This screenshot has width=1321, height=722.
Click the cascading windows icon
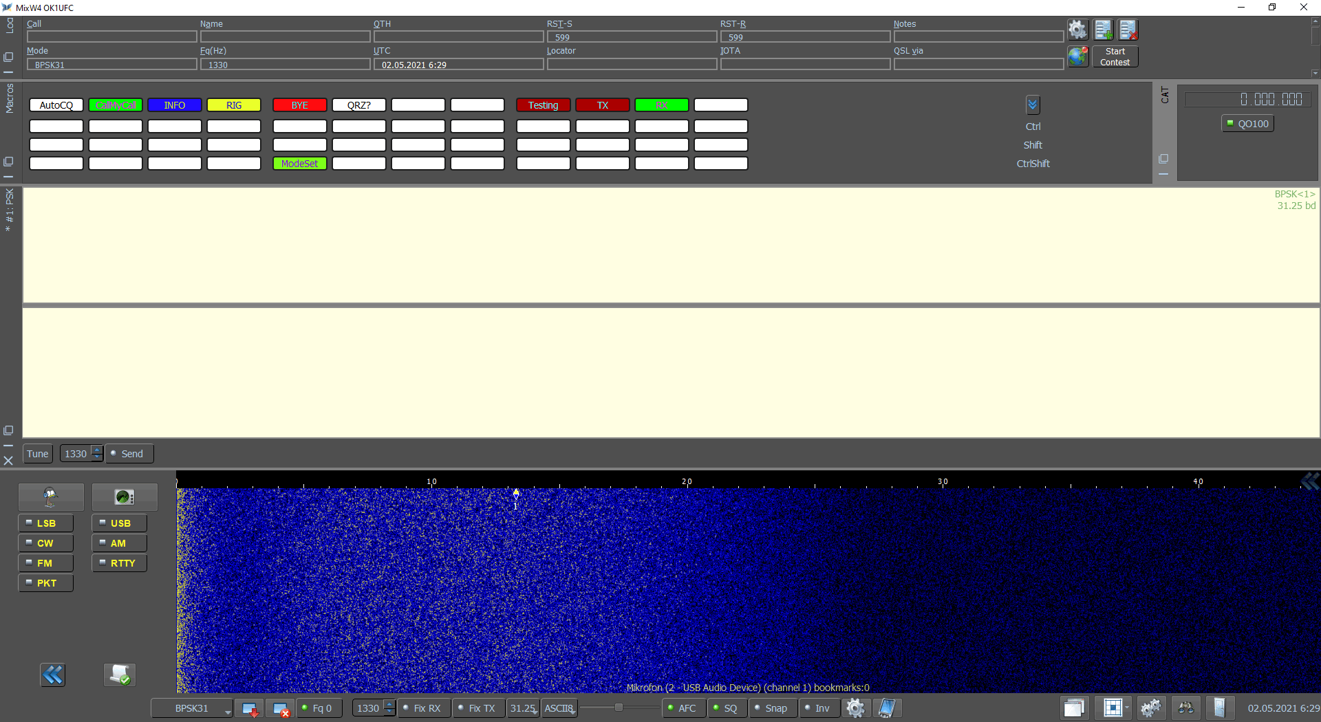pyautogui.click(x=1073, y=708)
